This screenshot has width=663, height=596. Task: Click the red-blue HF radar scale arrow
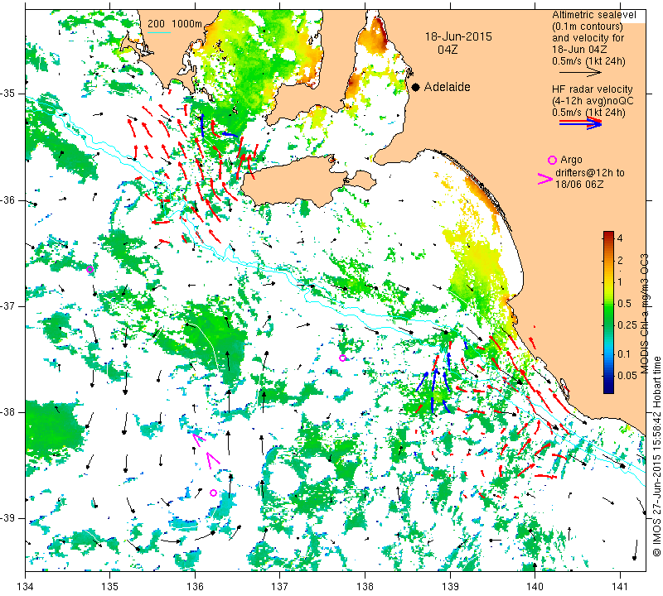tap(581, 123)
